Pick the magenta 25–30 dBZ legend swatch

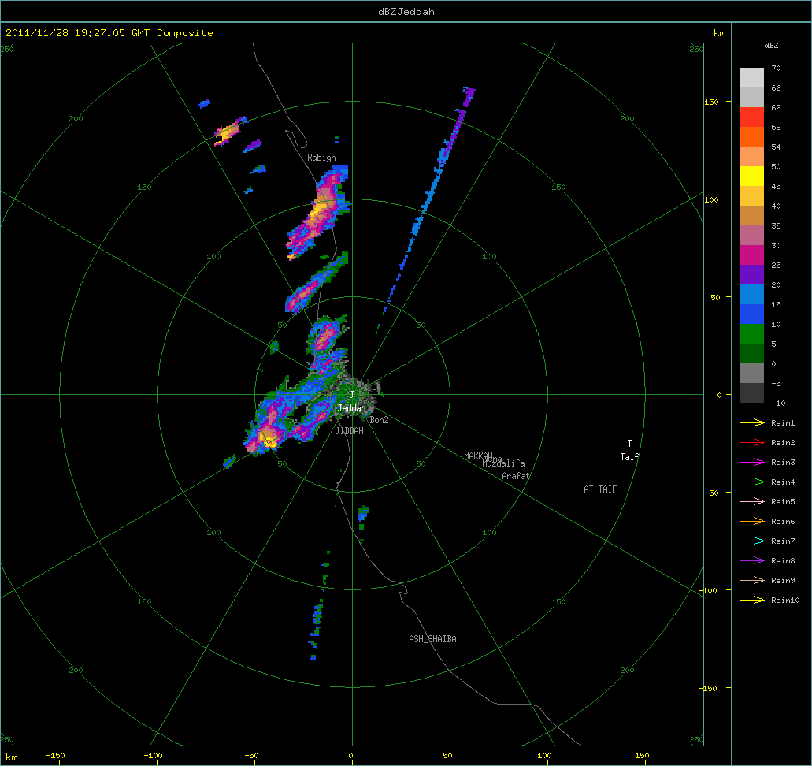pos(752,255)
